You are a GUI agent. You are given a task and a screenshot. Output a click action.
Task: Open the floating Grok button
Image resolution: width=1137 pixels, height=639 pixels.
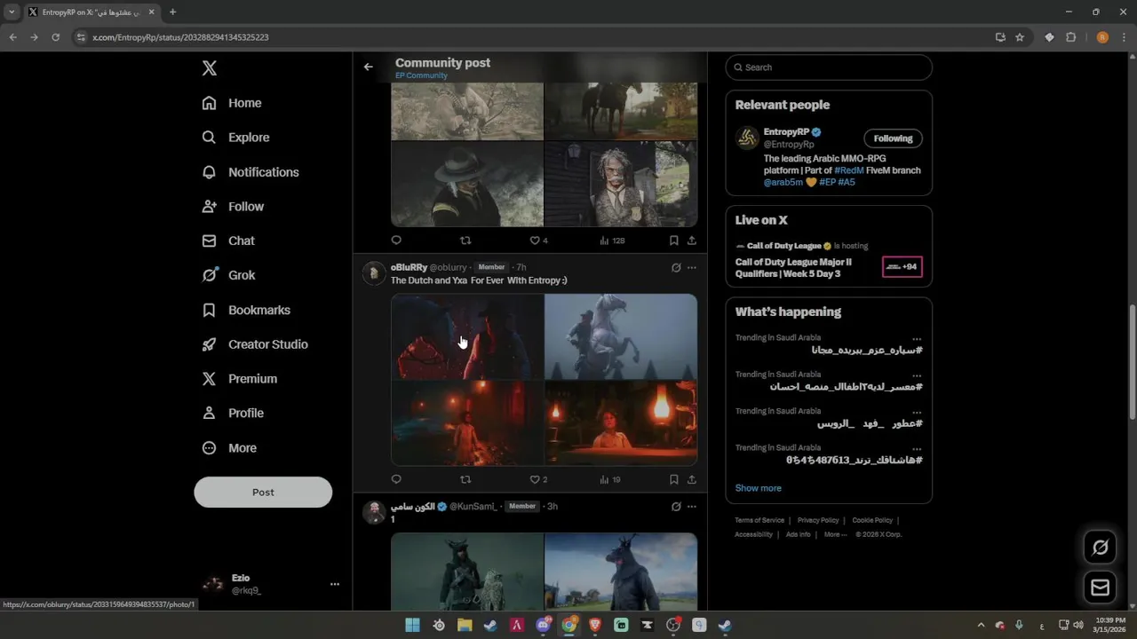(x=1100, y=548)
